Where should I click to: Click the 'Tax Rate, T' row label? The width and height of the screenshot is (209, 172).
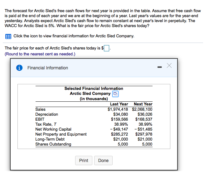46,124
